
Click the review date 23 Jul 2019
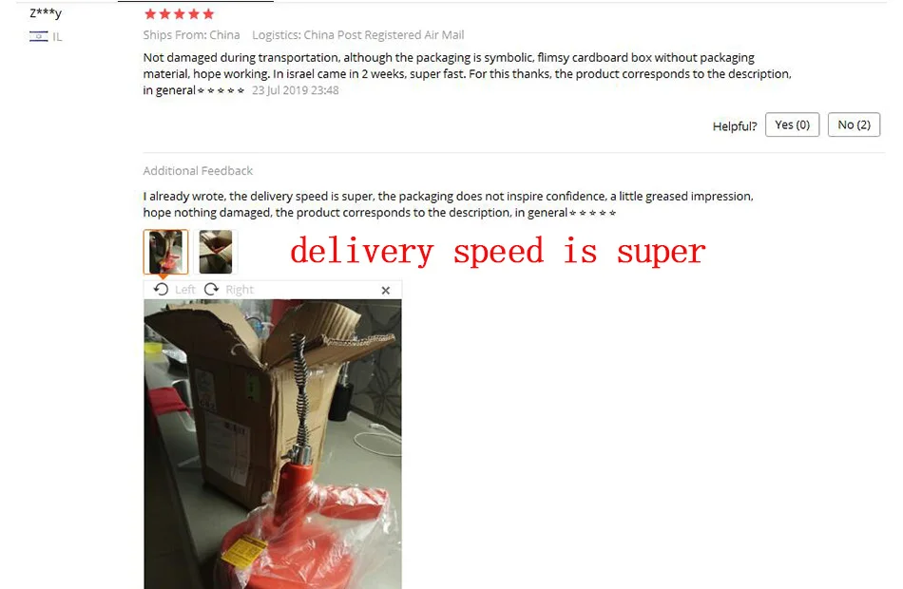tap(296, 90)
